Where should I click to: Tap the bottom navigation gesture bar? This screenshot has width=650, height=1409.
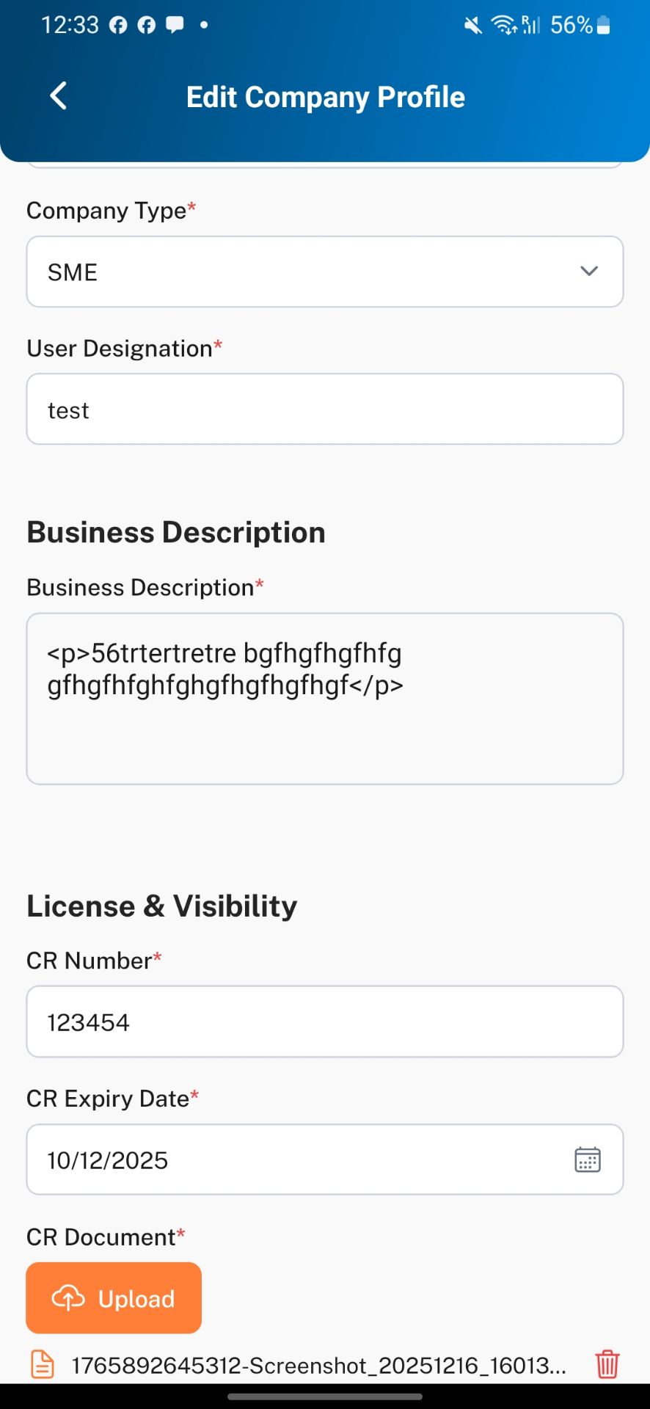(325, 1397)
